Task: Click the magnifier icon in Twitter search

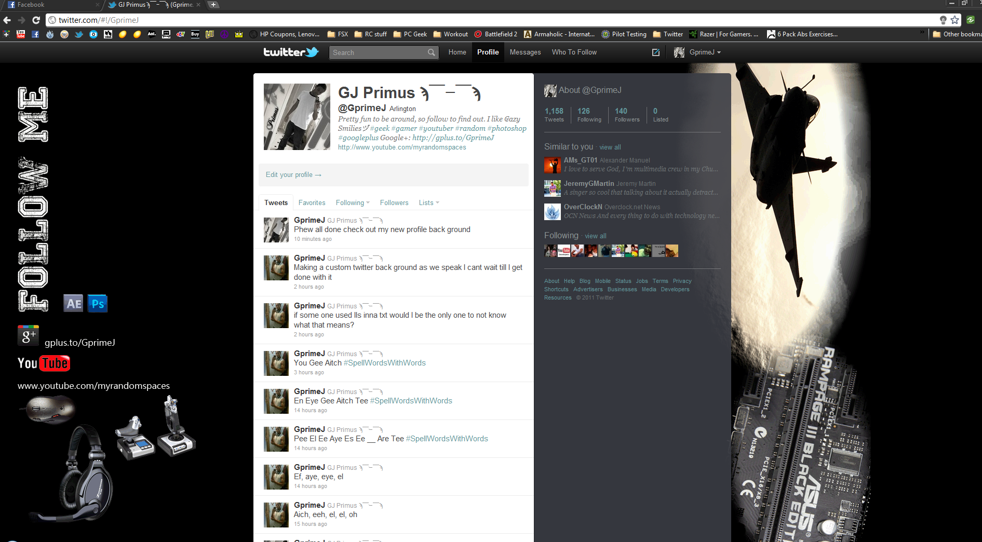Action: tap(432, 52)
